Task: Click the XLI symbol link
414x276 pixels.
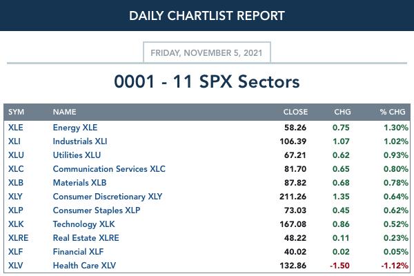Action: [14, 141]
